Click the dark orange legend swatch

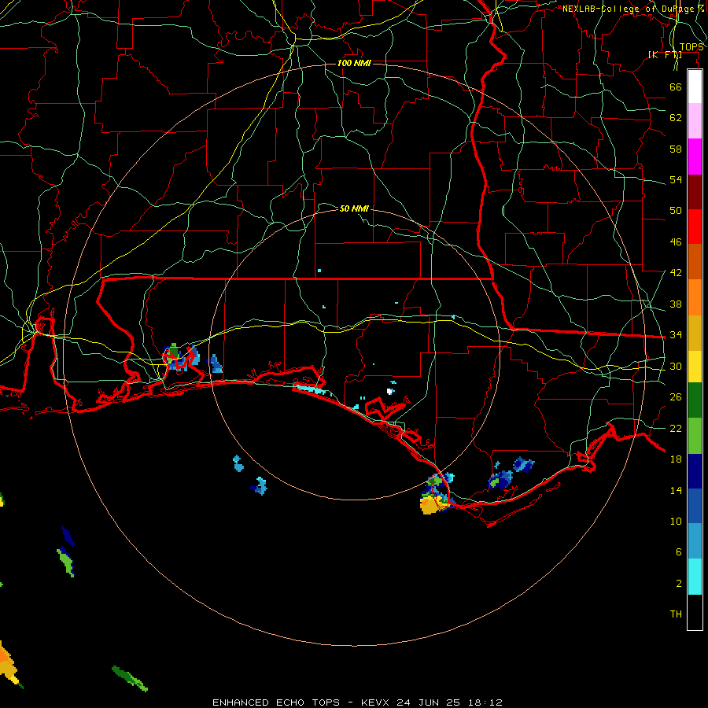click(695, 262)
